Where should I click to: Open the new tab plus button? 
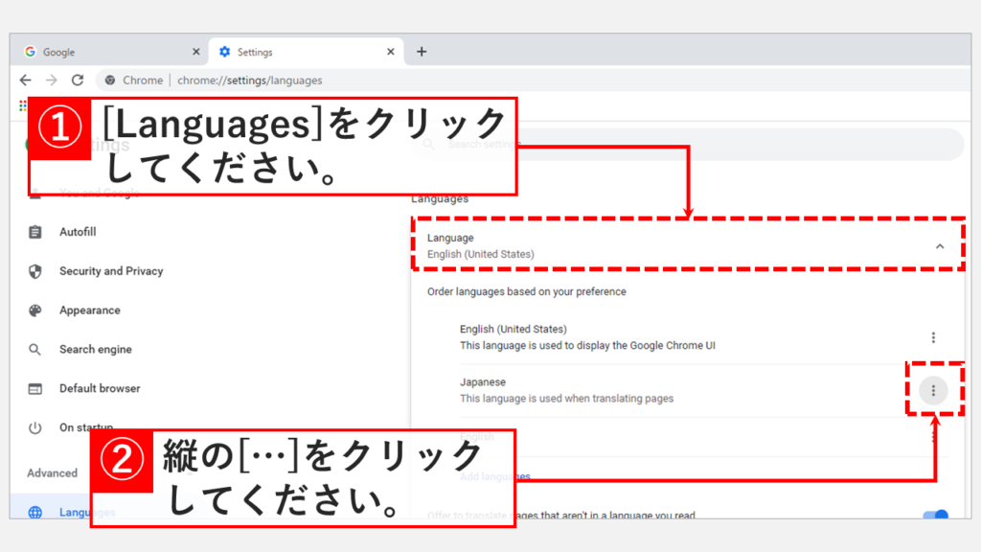tap(422, 52)
